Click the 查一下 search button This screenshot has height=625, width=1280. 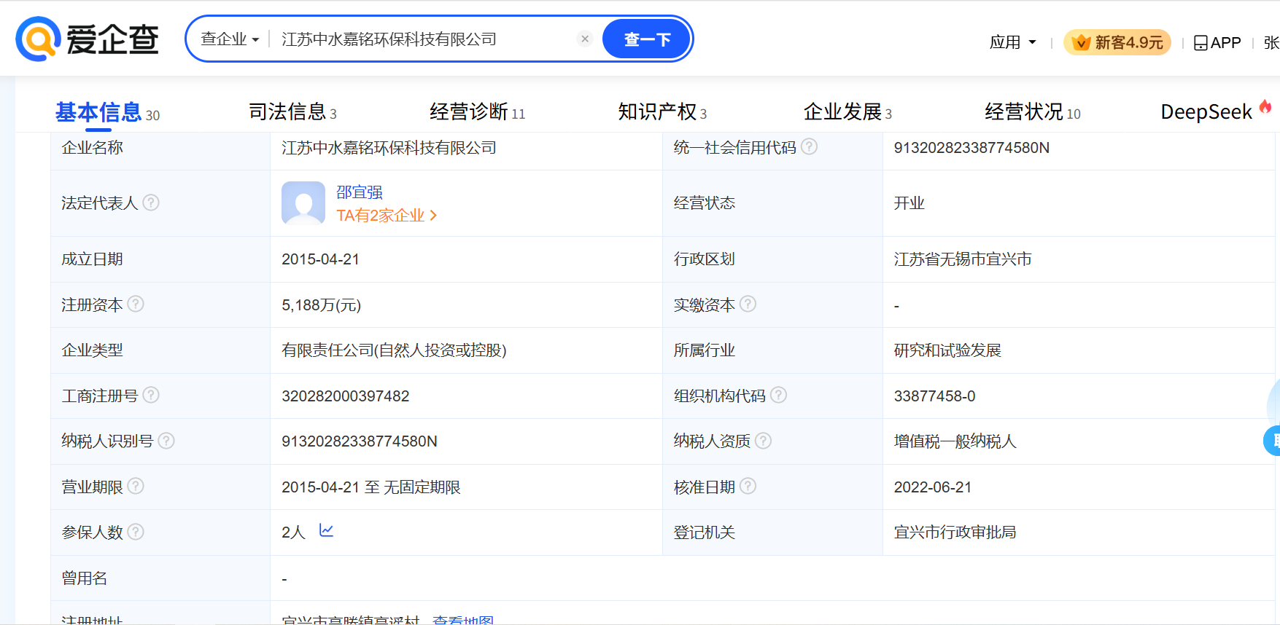[647, 39]
